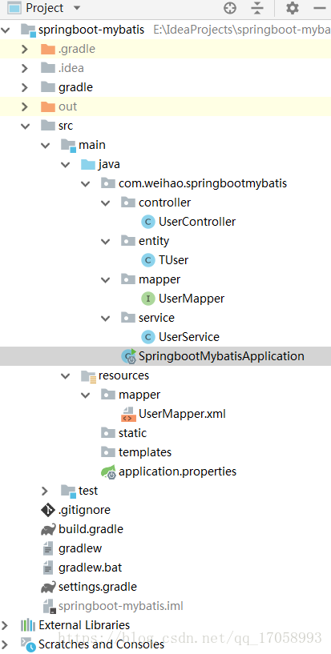The image size is (331, 654).
Task: Select the static folder
Action: [x=132, y=433]
